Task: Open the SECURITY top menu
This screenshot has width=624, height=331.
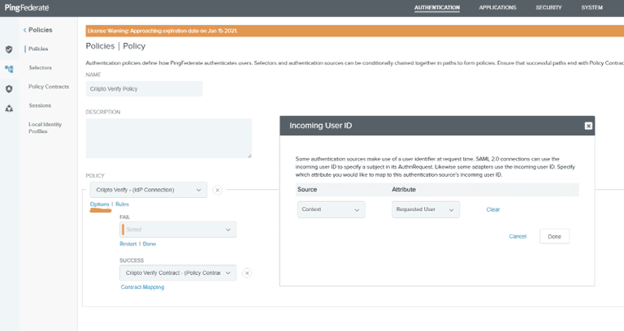Action: 548,7
